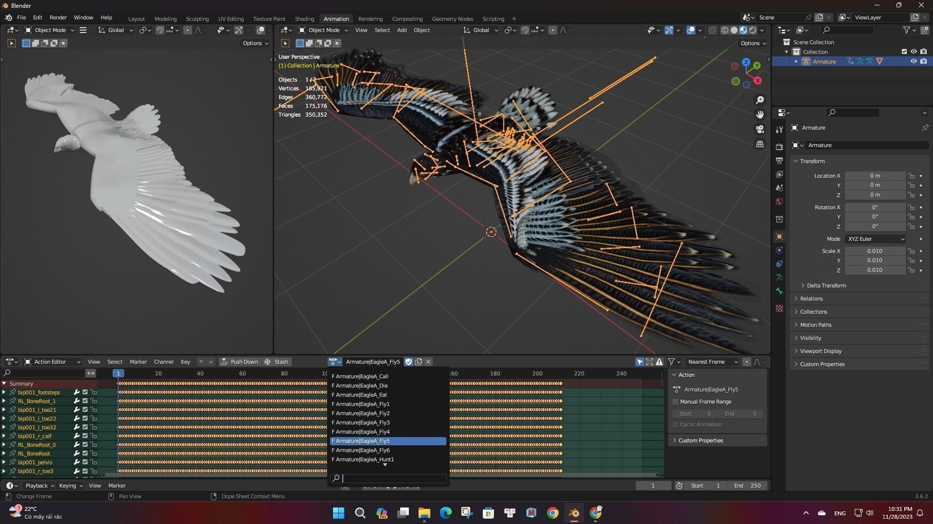Toggle X-ray mode in main viewport
Image resolution: width=933 pixels, height=524 pixels.
pyautogui.click(x=712, y=30)
